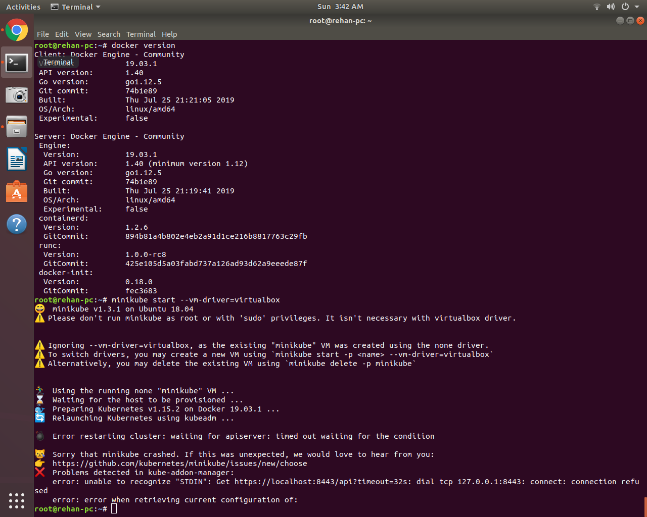Click the clock showing Sun 3:42 AM

tap(340, 7)
